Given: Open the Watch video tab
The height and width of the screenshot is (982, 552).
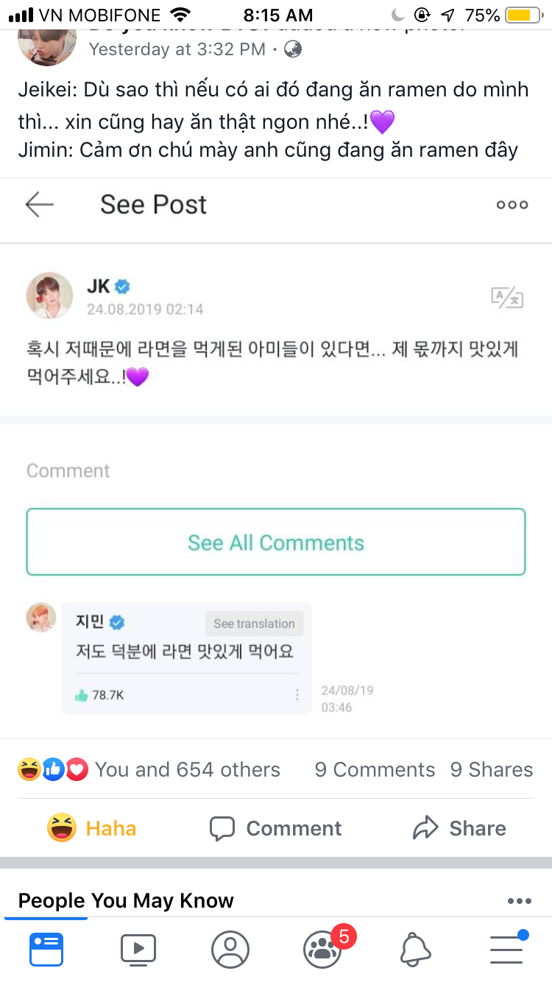Looking at the screenshot, I should coord(138,949).
